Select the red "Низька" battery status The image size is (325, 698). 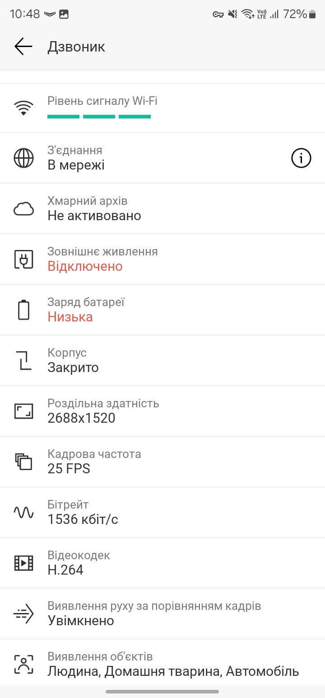tap(70, 317)
